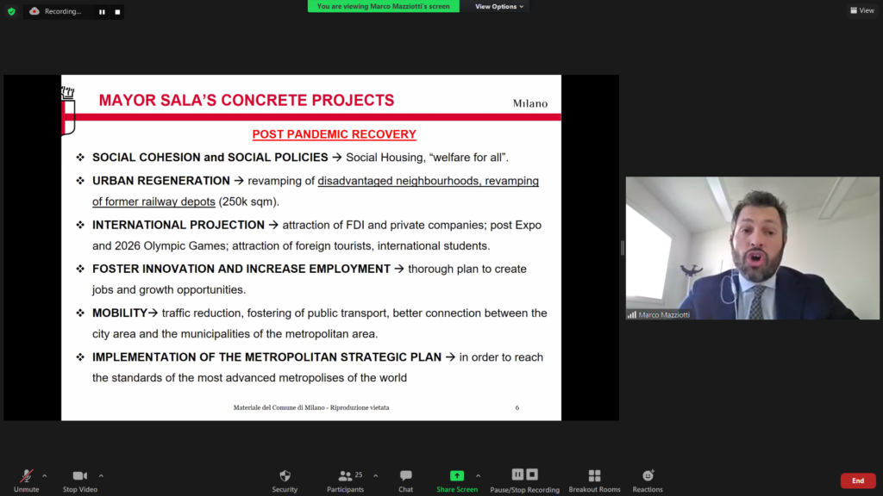Click the 'You are viewing Marco Mazziotti's screen' banner
883x496 pixels.
383,7
